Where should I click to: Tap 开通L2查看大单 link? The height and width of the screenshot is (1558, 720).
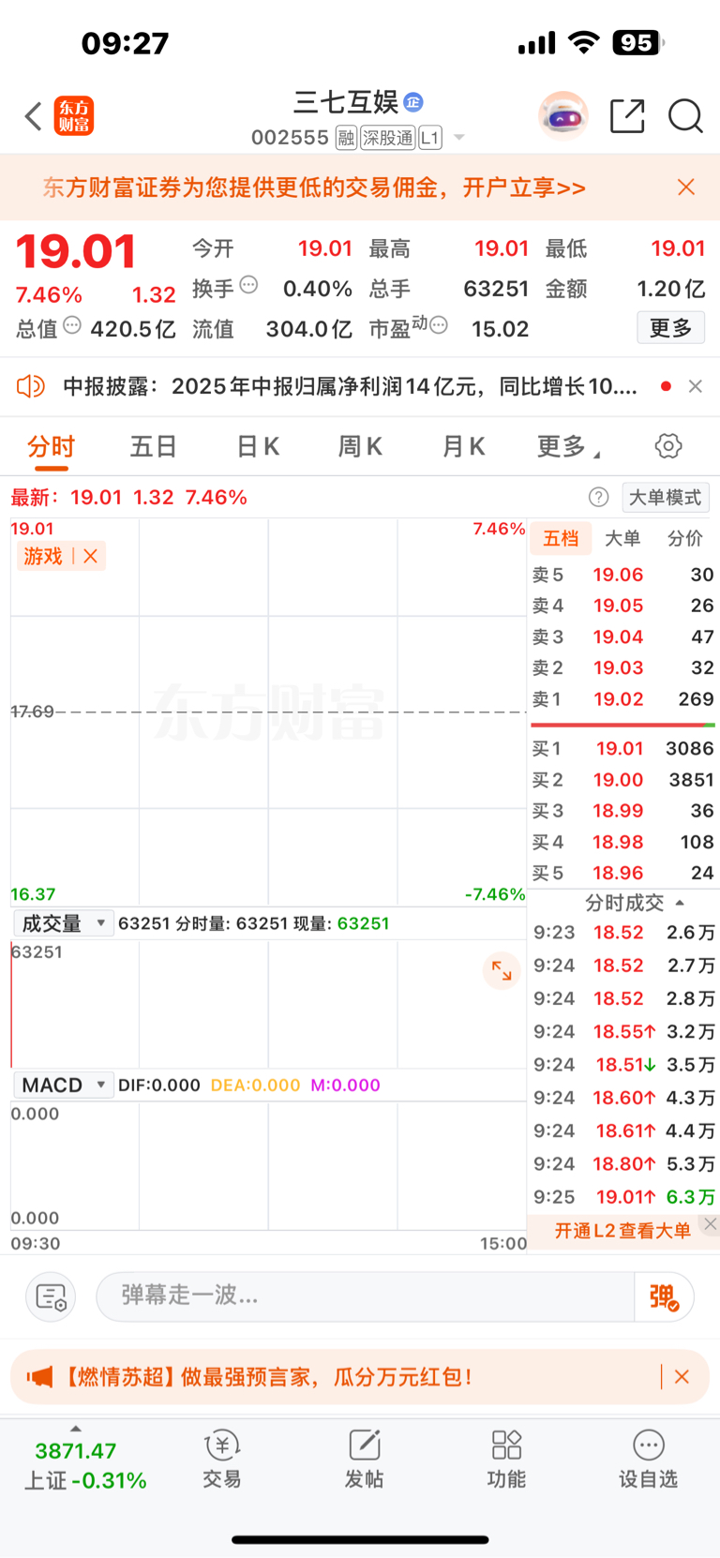[x=622, y=1231]
